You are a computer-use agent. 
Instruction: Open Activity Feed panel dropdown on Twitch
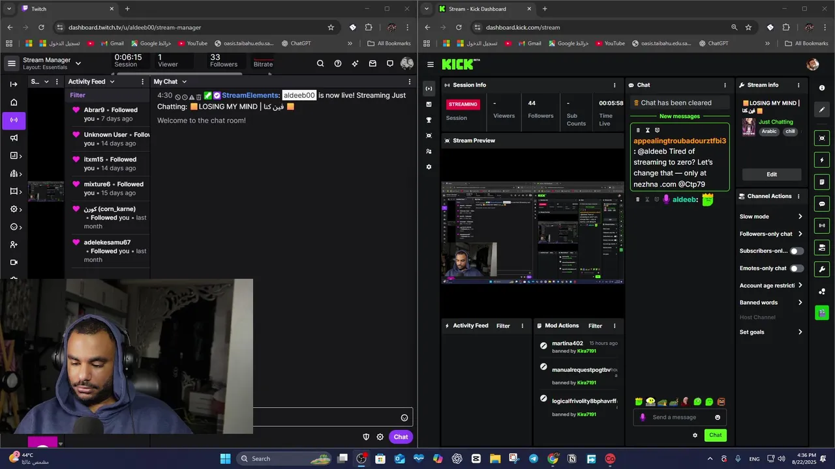tap(112, 81)
